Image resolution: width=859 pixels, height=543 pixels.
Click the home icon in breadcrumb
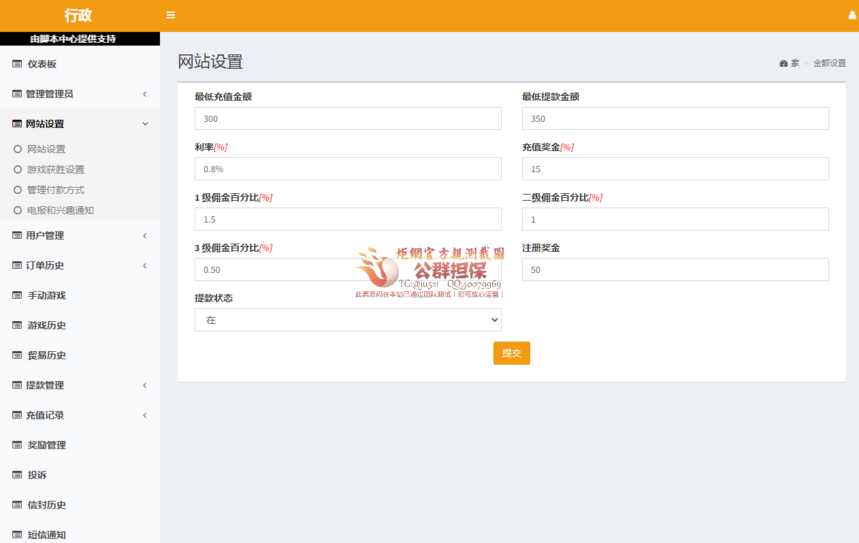784,63
